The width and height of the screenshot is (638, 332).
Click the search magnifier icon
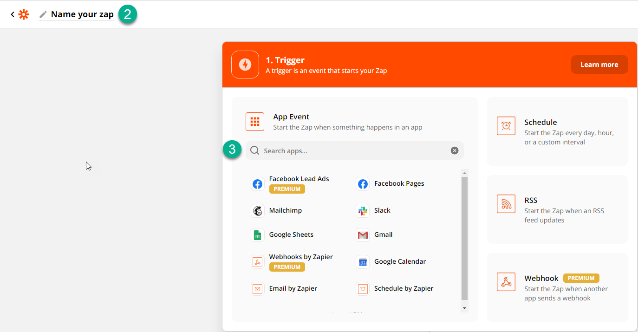click(255, 150)
